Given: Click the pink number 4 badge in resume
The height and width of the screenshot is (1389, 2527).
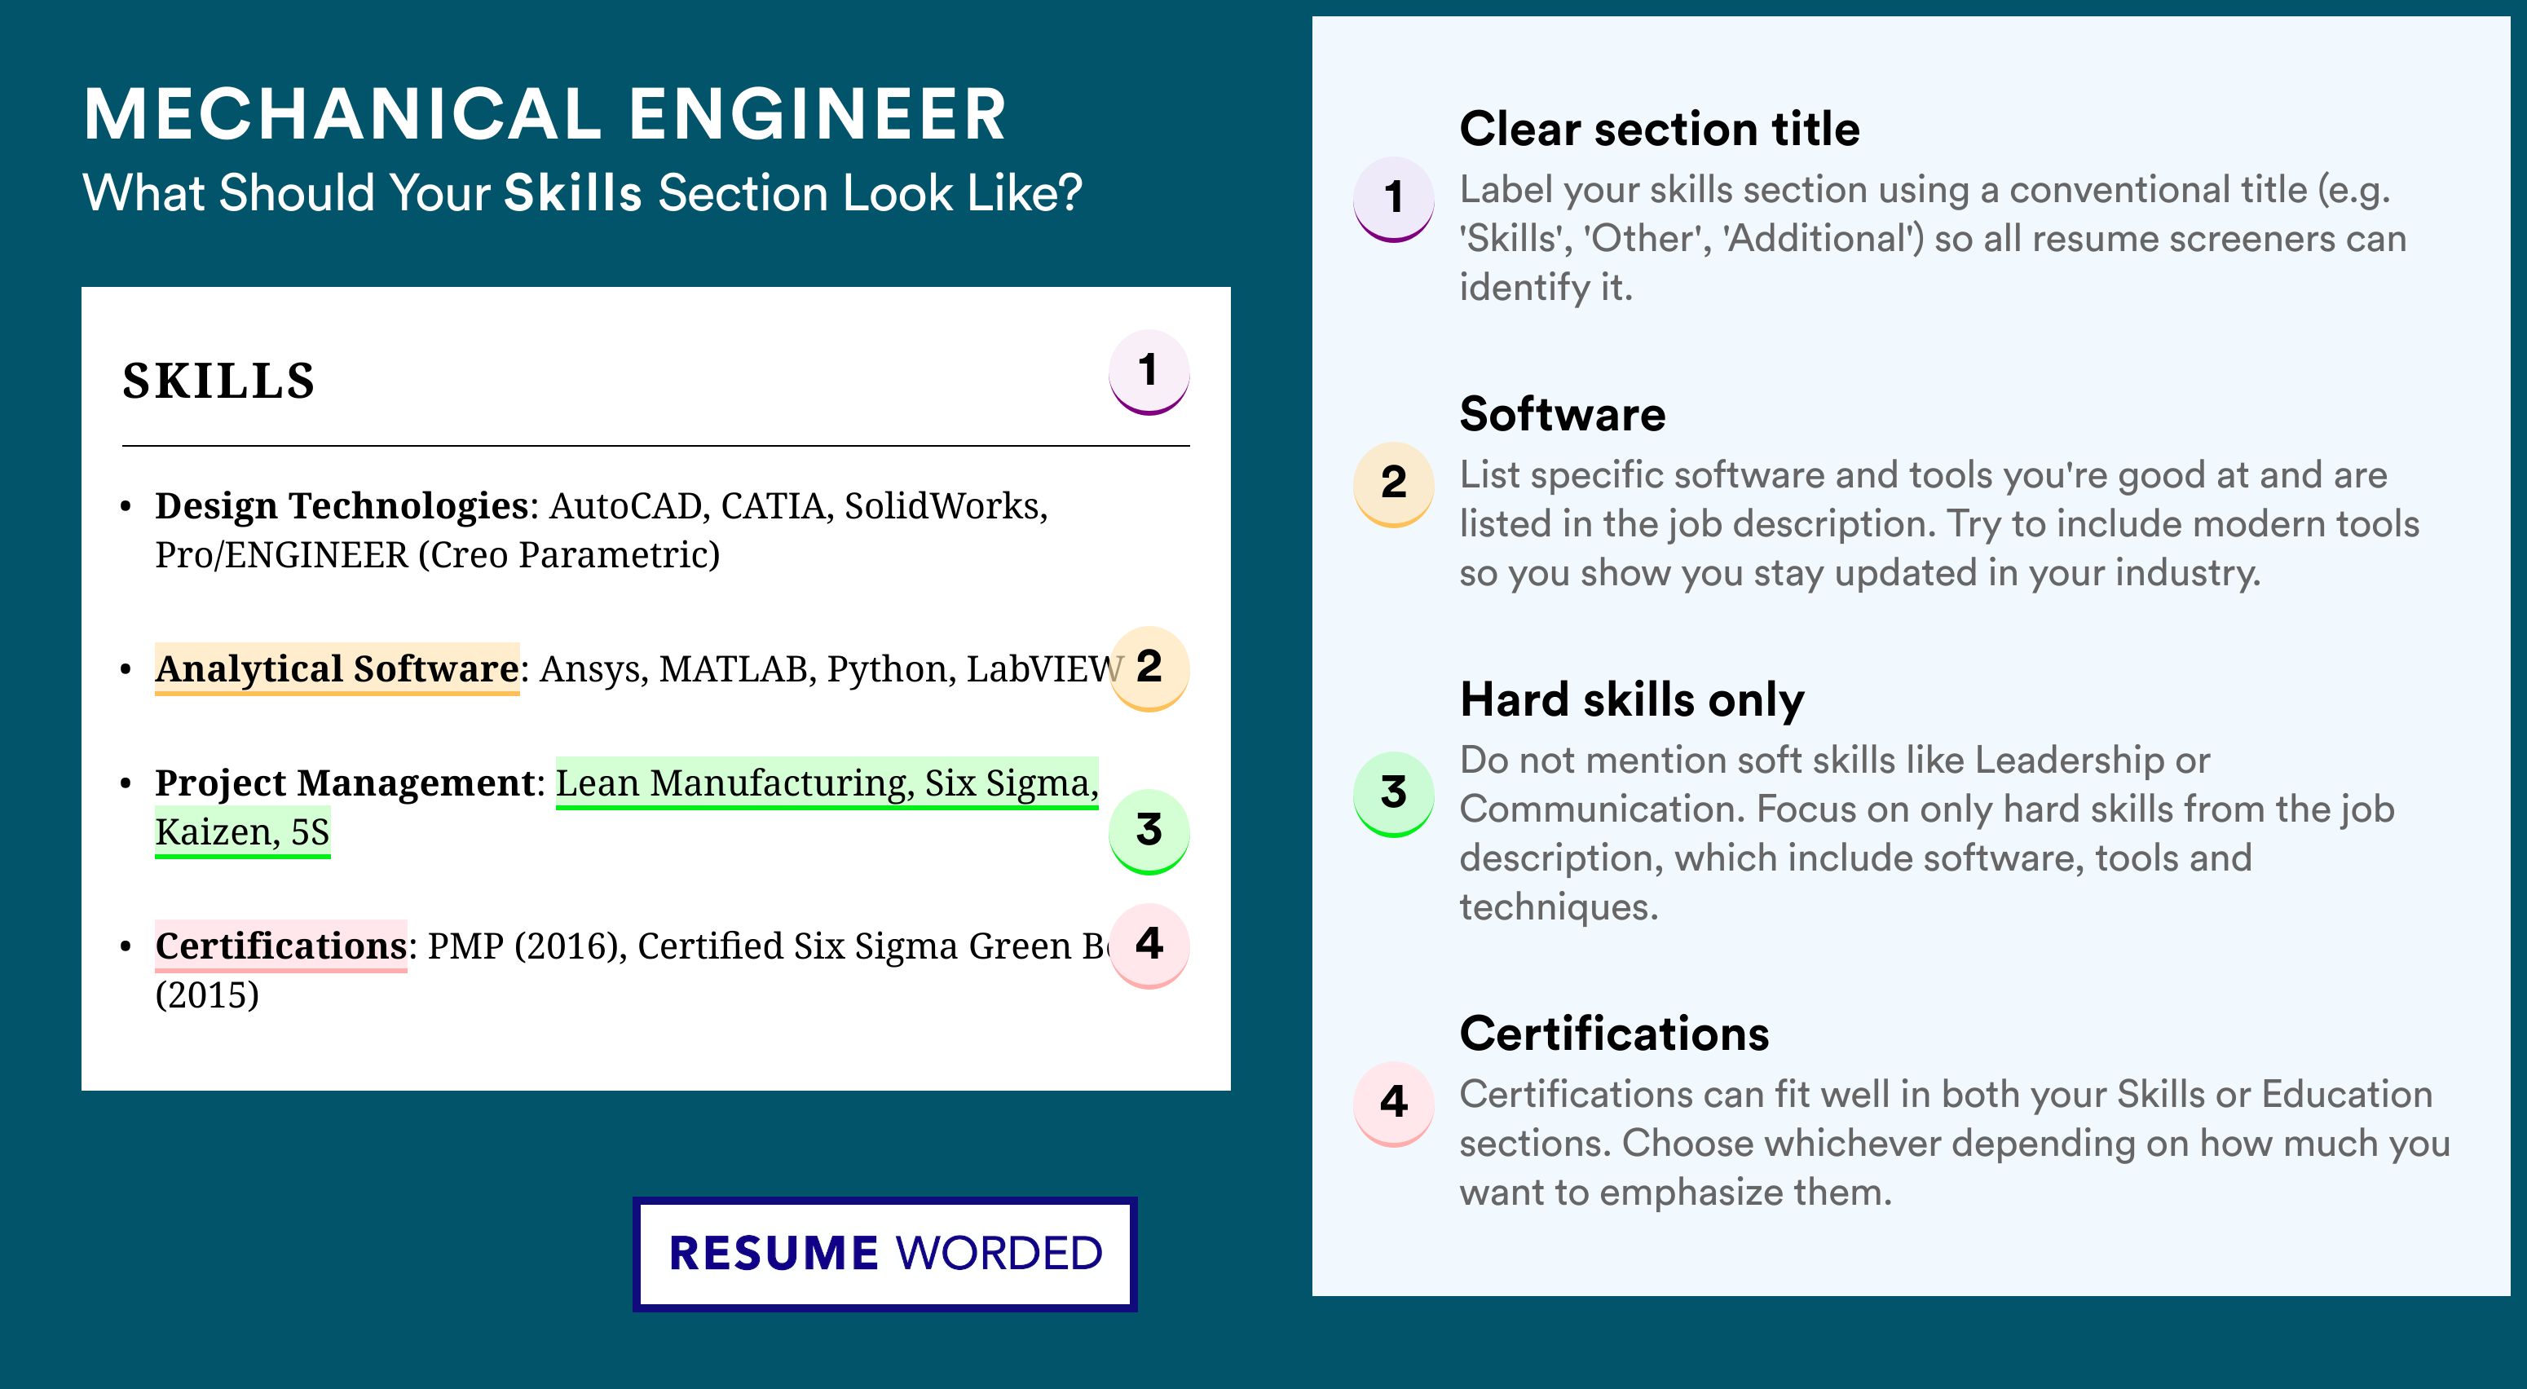Looking at the screenshot, I should point(1148,945).
